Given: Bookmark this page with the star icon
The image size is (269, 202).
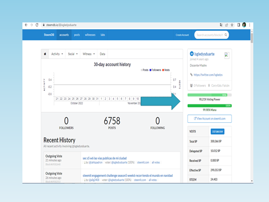Looking at the screenshot, I should (x=232, y=25).
